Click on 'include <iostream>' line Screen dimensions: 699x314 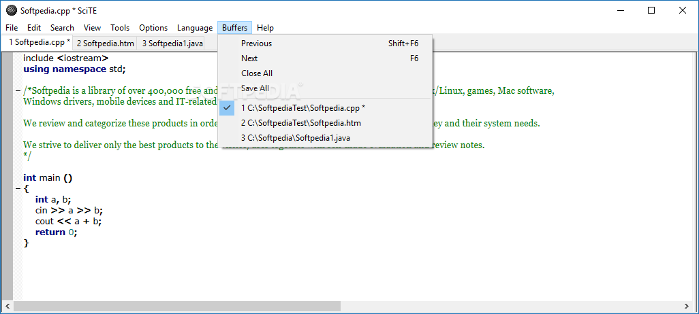point(65,58)
